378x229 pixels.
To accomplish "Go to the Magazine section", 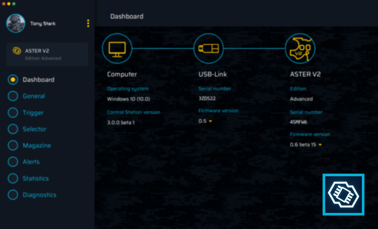I will pyautogui.click(x=37, y=146).
